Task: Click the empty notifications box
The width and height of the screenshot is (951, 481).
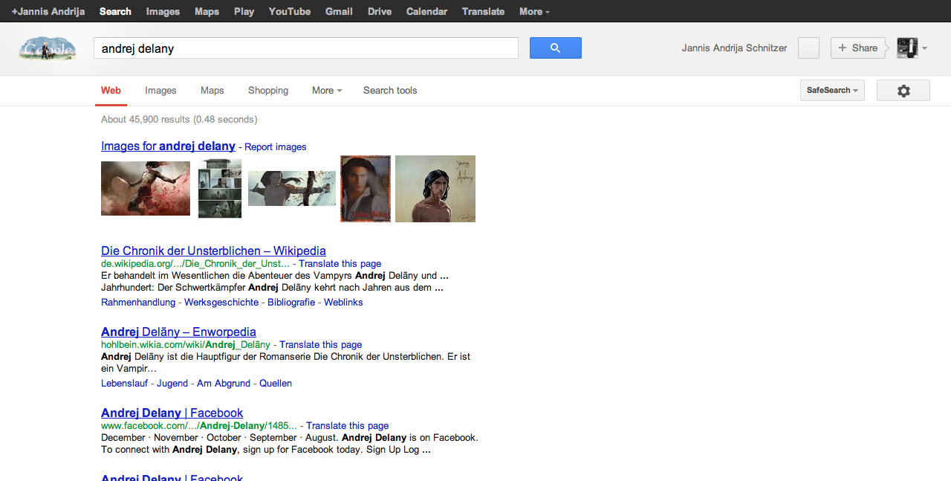Action: pos(808,48)
